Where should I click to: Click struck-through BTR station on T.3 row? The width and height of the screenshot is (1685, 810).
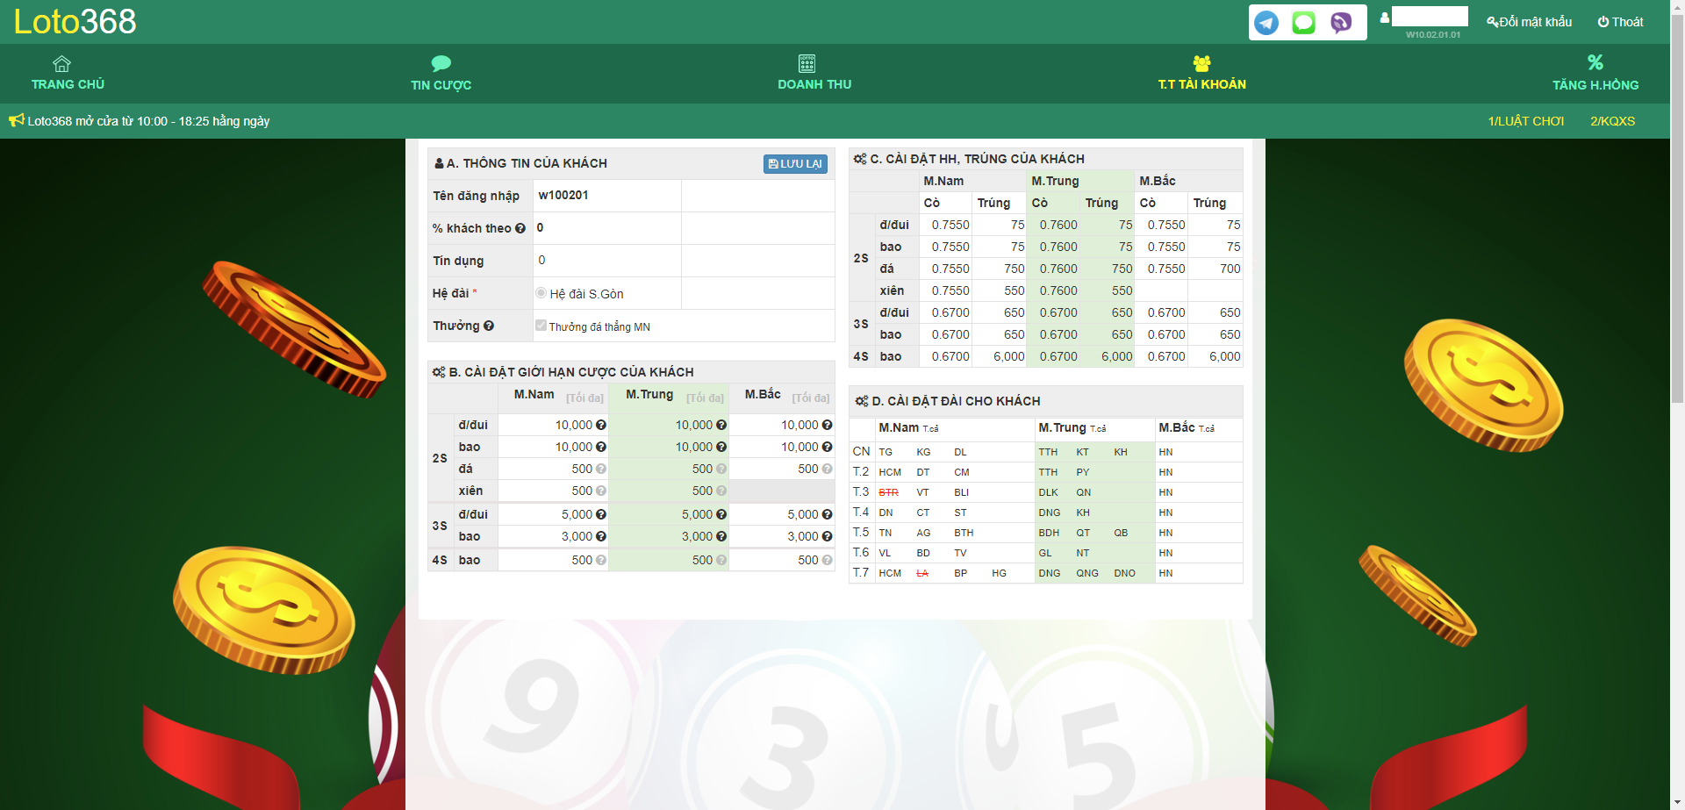[x=888, y=492]
